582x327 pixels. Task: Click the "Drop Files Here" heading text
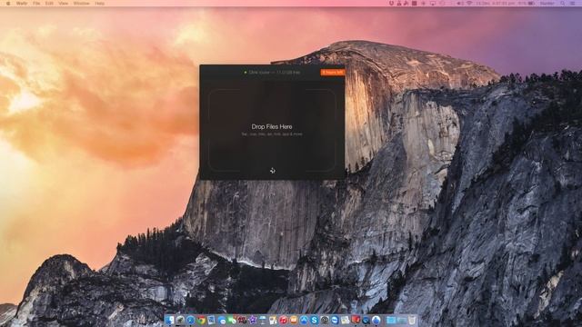pos(272,127)
